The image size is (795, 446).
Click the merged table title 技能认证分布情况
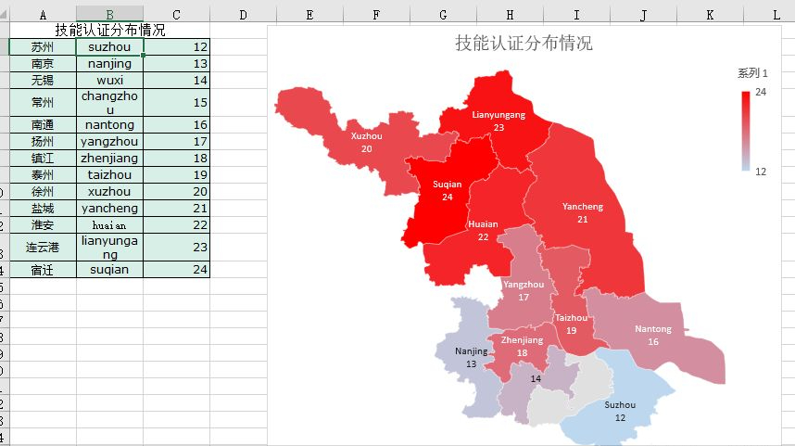(x=109, y=30)
